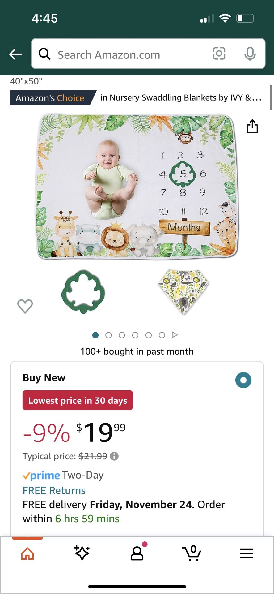Open the Home tab icon
The width and height of the screenshot is (274, 594).
point(27,553)
